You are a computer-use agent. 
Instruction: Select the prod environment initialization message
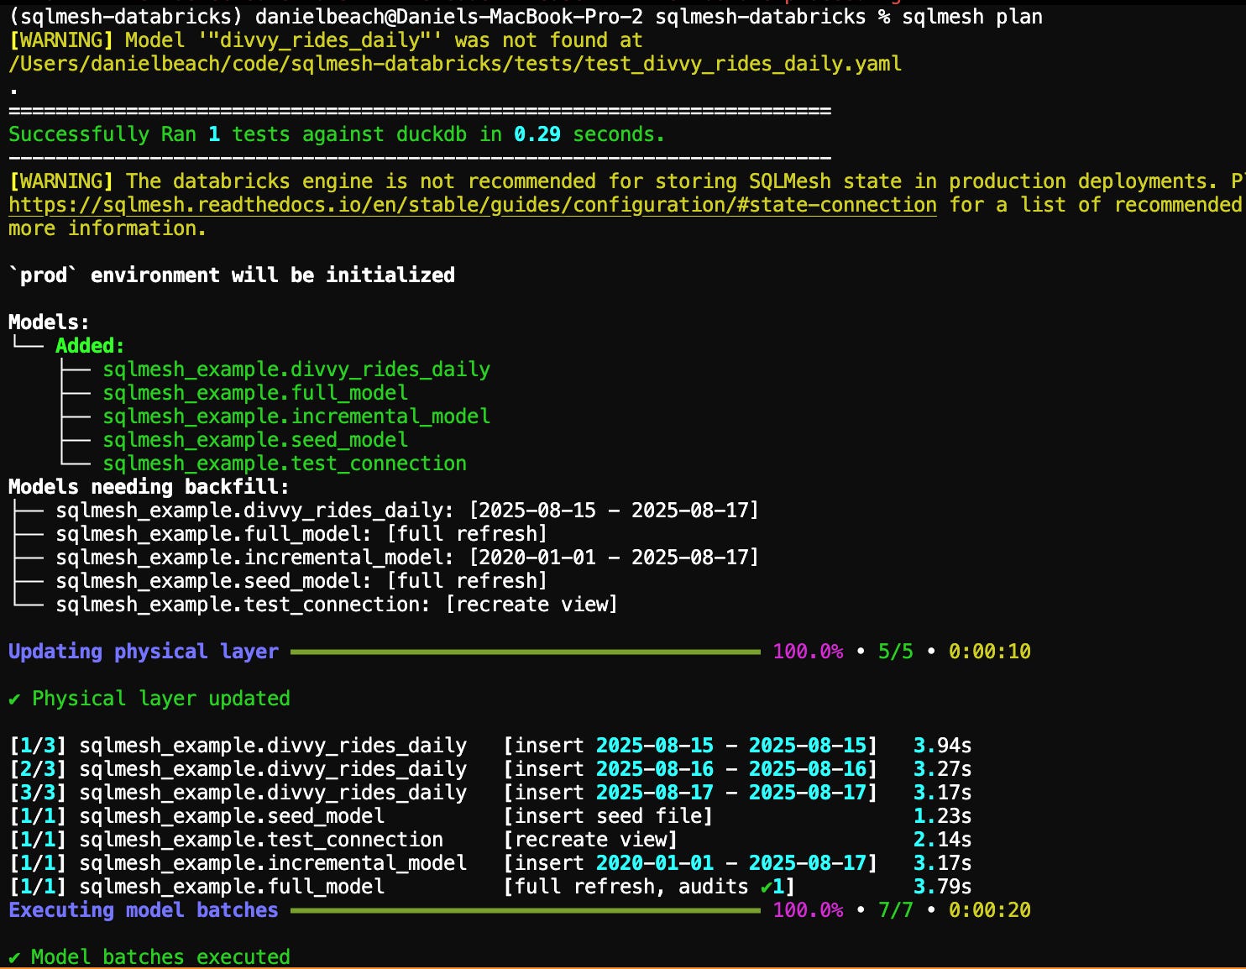[x=231, y=275]
